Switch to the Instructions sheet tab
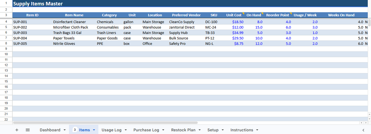The image size is (371, 134). click(242, 130)
